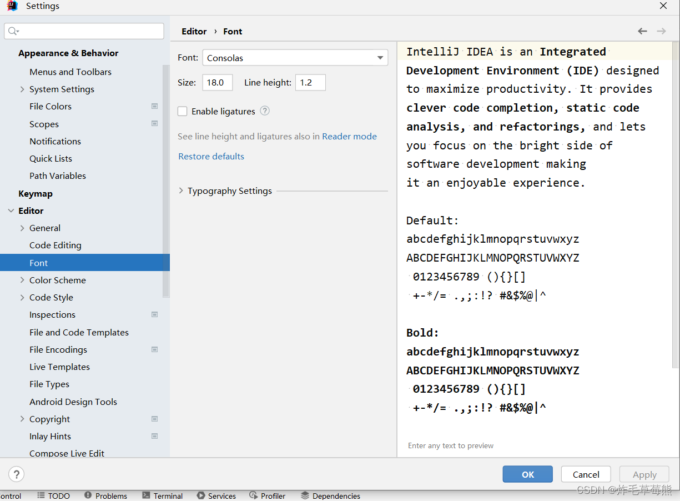
Task: Select Appearance & Behavior category
Action: [68, 53]
